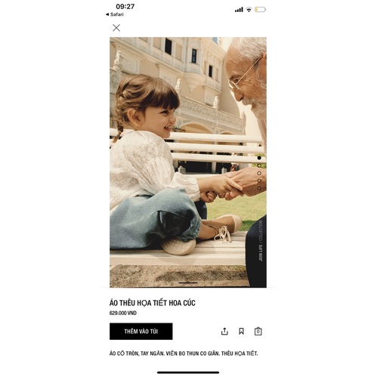Tap the cellular signal bars icon

[239, 10]
